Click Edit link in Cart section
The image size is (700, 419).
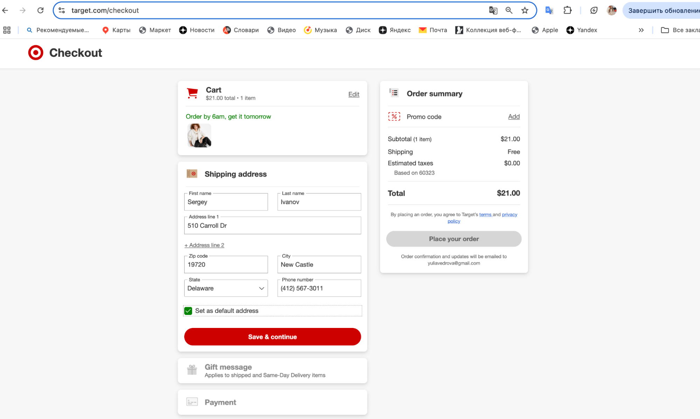[354, 94]
